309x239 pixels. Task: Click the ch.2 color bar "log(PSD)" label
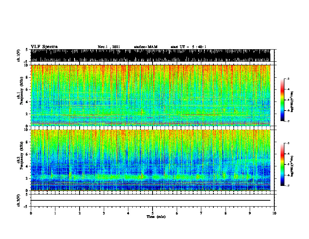pos(292,166)
